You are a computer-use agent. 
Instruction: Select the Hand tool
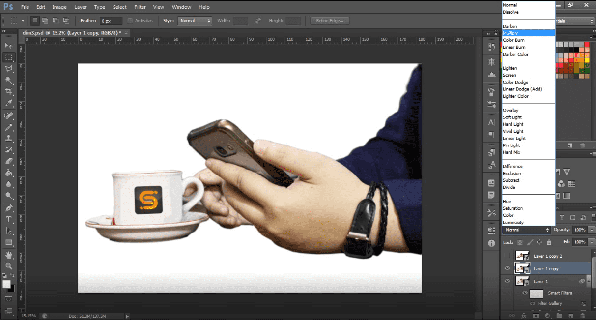[x=9, y=255]
